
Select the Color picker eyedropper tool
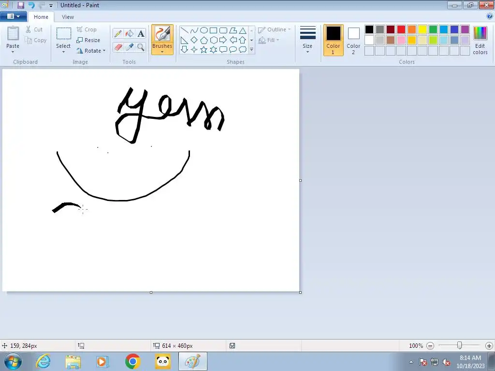130,47
